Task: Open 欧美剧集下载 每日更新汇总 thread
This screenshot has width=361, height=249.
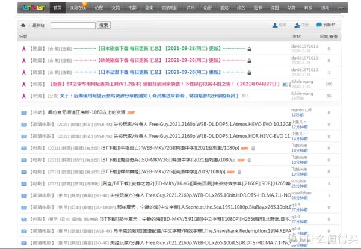Action: 159,60
